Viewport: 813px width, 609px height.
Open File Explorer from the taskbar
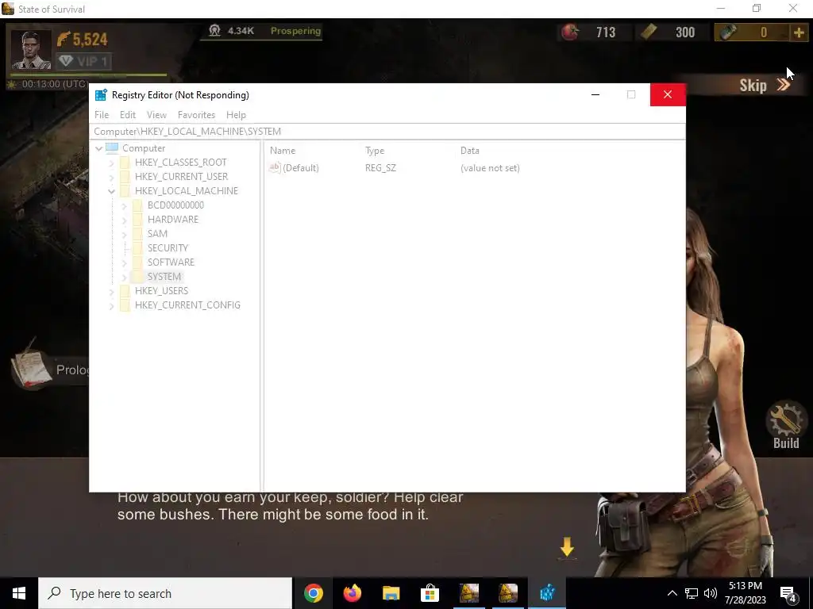pyautogui.click(x=391, y=593)
